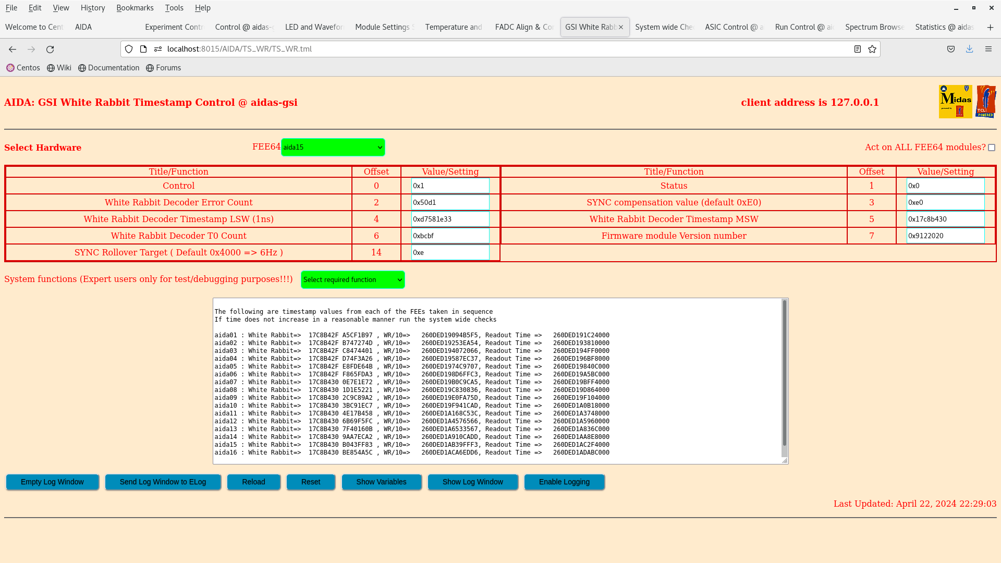Expand the Select required function dropdown

pyautogui.click(x=352, y=279)
